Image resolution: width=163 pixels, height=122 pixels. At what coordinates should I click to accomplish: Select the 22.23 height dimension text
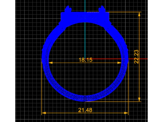[x=136, y=57]
